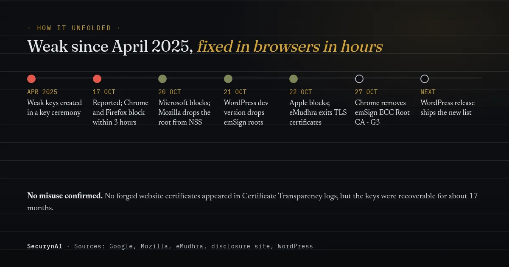Click 'Chrome removes emSign ECC Root CA - G3'

tap(383, 113)
